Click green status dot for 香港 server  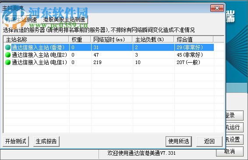click(x=8, y=47)
